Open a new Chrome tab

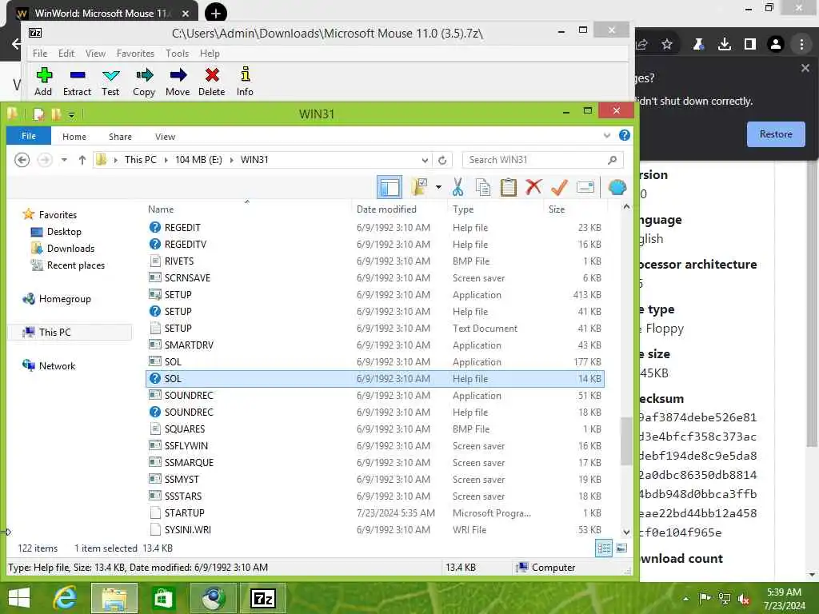tap(215, 13)
